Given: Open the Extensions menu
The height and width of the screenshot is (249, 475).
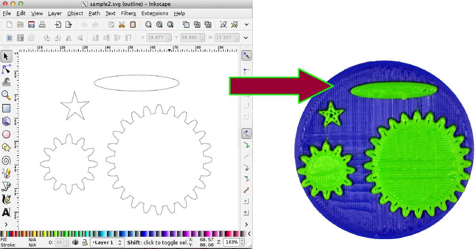Looking at the screenshot, I should [x=154, y=13].
